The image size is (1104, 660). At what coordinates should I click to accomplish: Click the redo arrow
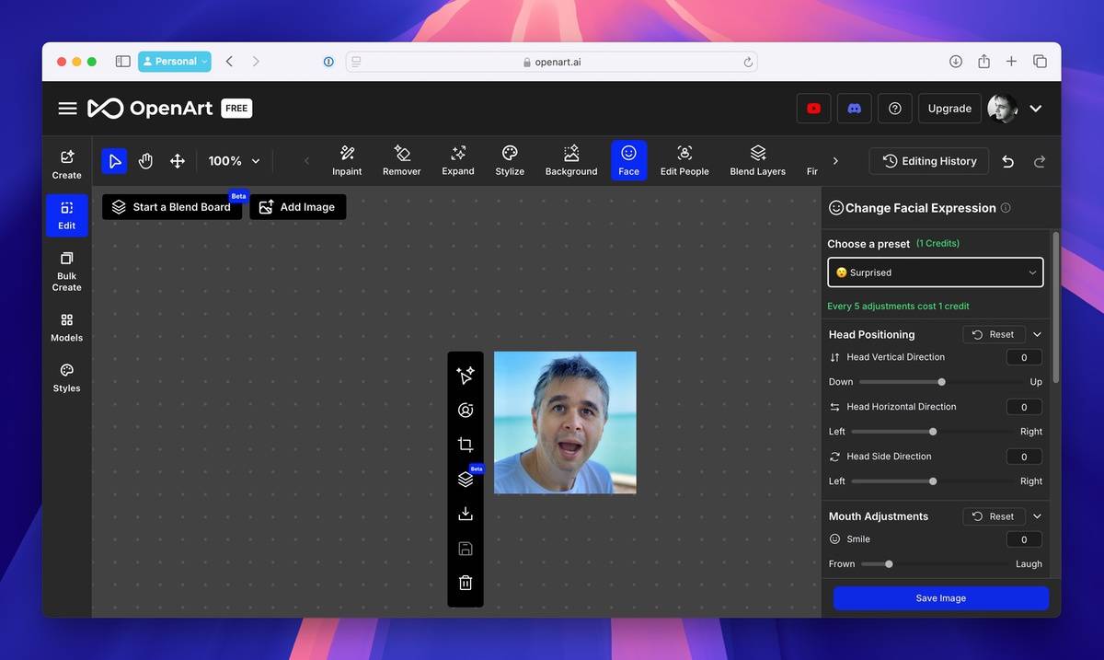tap(1040, 161)
